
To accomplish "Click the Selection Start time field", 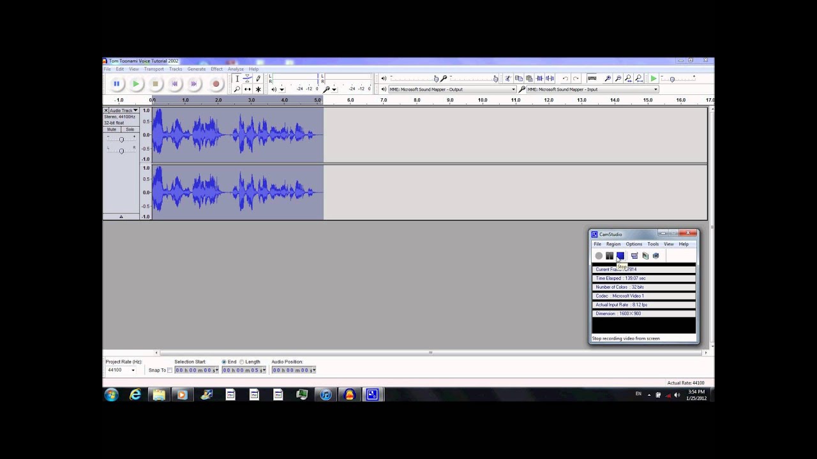I will [197, 370].
